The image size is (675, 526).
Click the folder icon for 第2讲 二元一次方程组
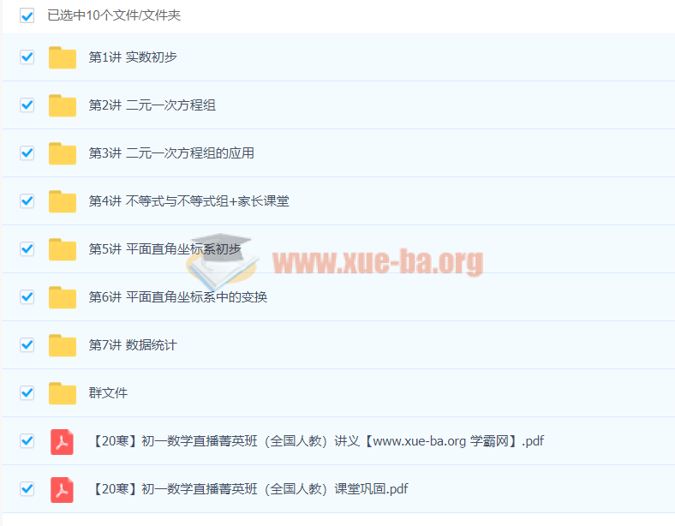click(63, 105)
